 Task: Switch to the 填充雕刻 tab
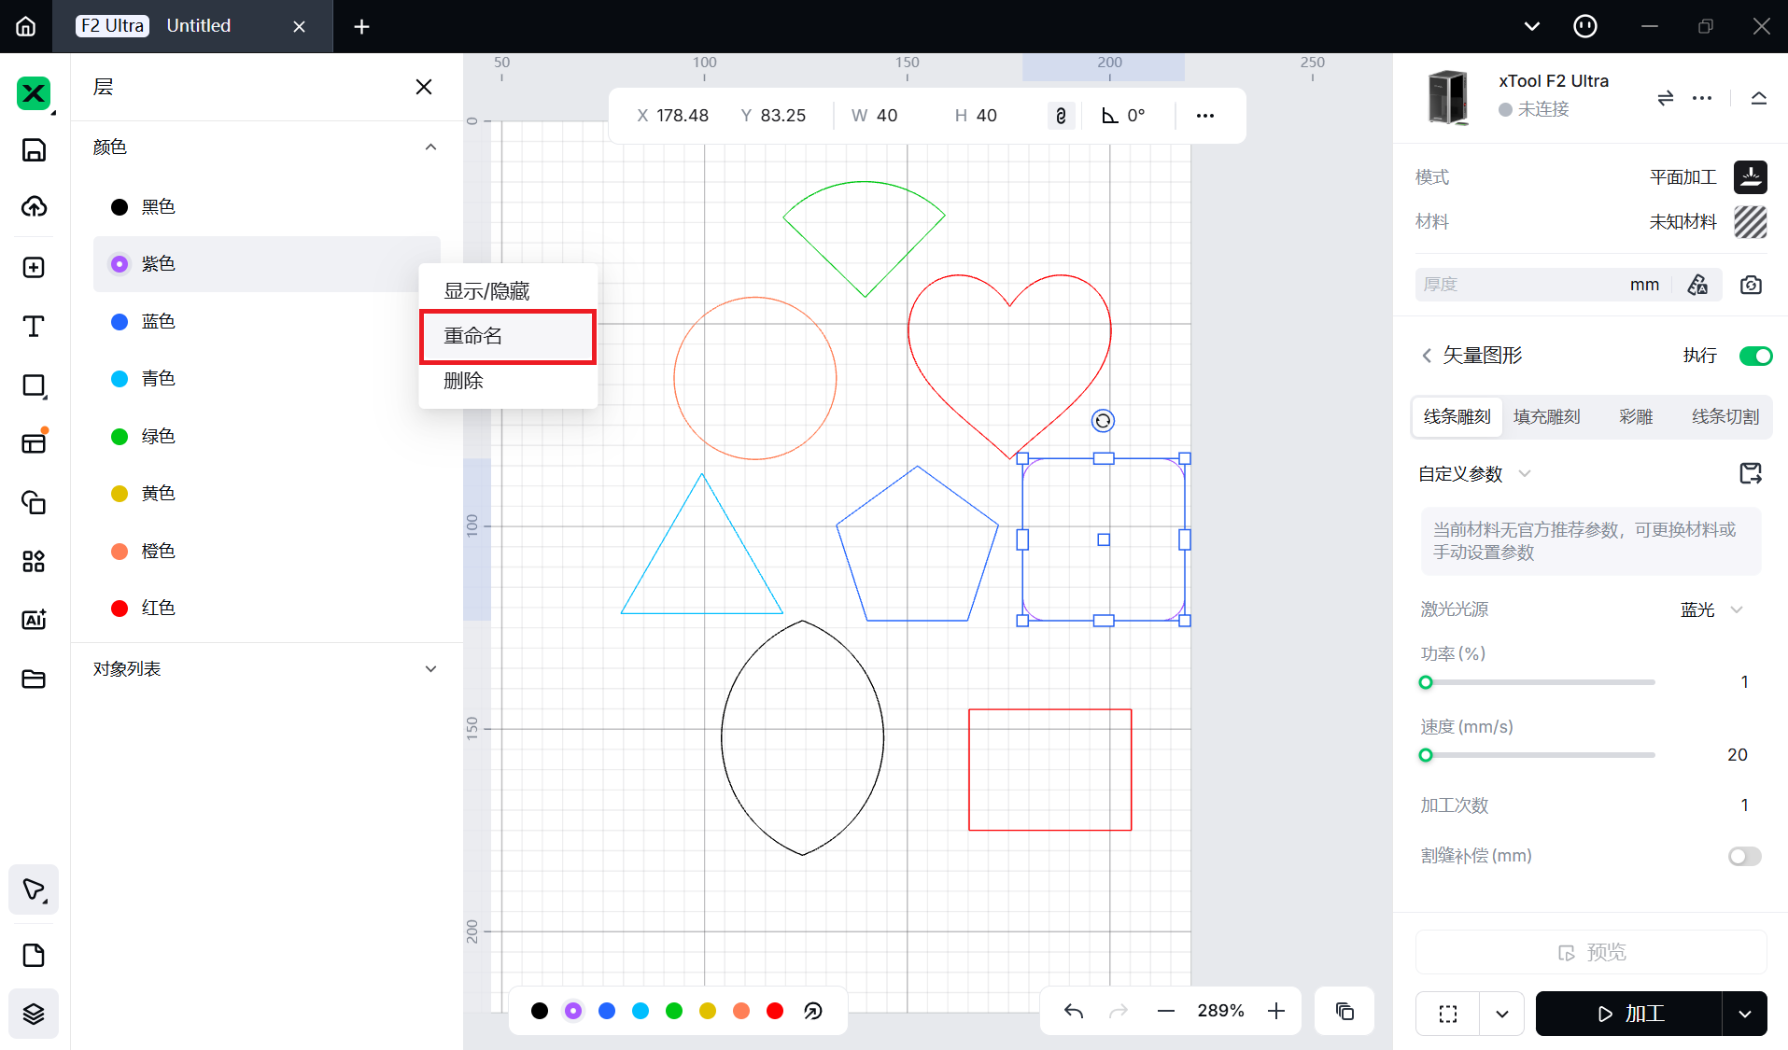coord(1546,417)
